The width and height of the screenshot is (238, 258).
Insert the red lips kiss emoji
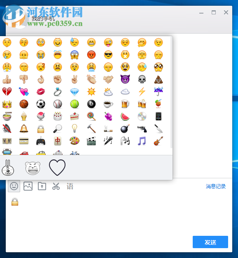[41, 92]
